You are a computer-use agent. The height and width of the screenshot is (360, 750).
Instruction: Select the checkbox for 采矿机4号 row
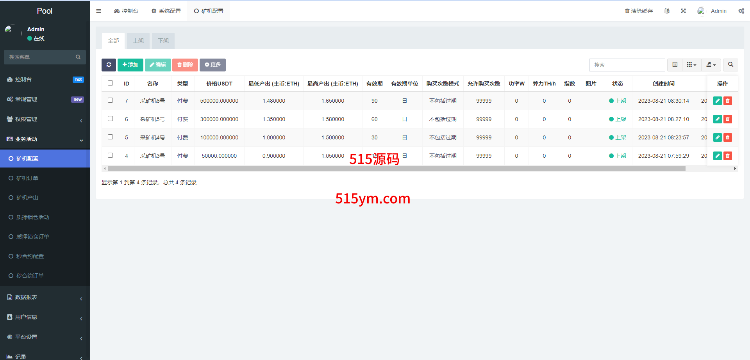point(110,137)
